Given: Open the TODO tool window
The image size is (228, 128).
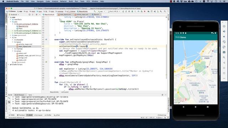Looking at the screenshot, I should (x=12, y=115).
